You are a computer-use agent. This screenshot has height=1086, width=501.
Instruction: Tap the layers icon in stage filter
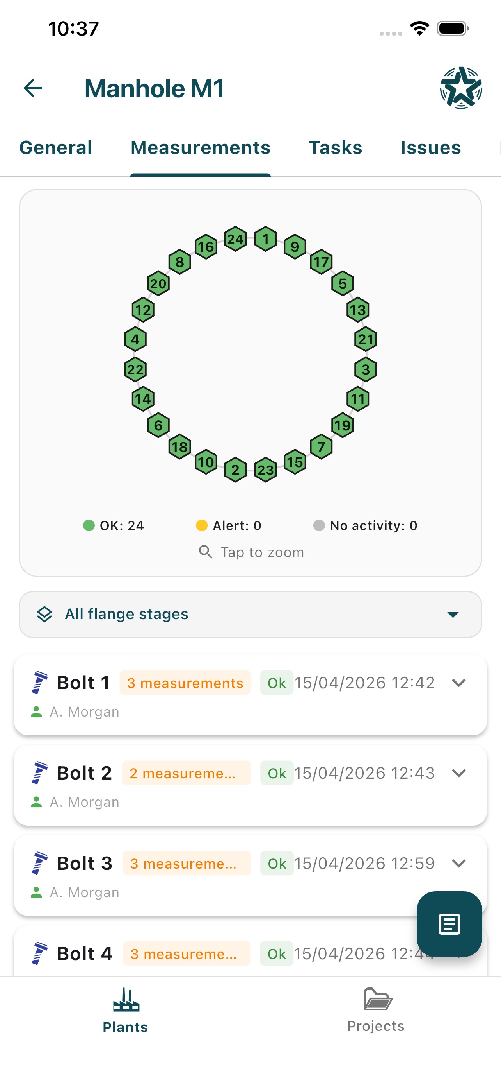[x=44, y=614]
